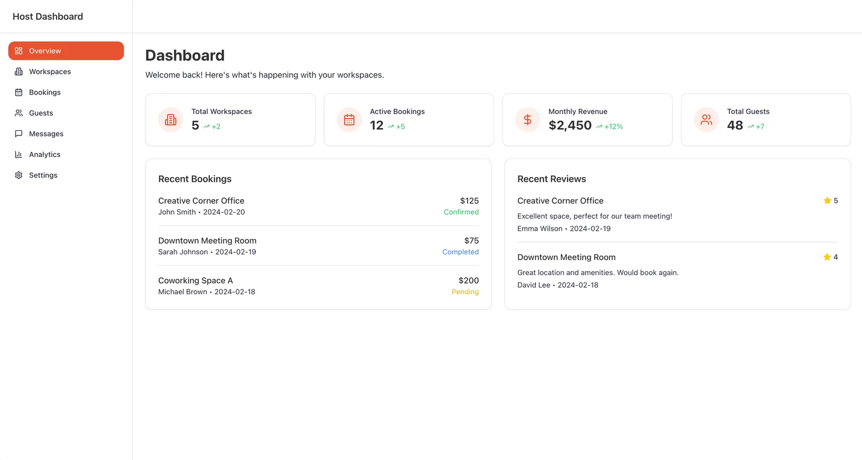Click the Guests people icon in sidebar

coord(19,113)
